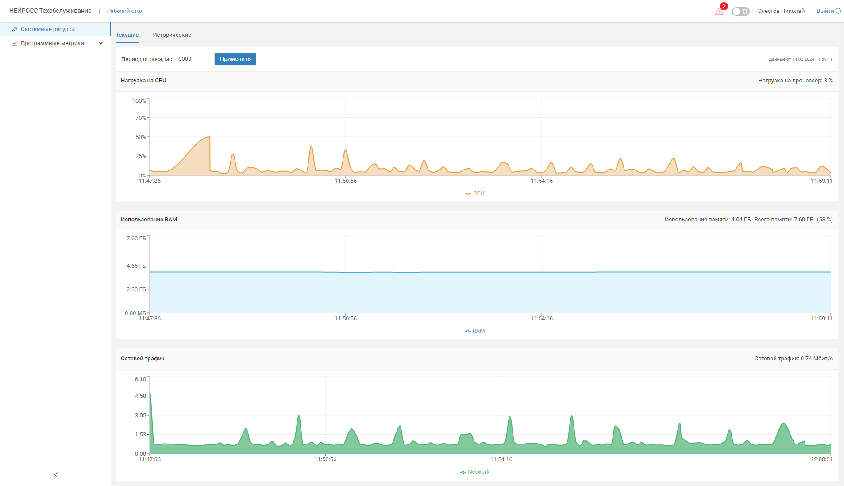This screenshot has height=486, width=844.
Task: Click the Нагрузка на процессор: 3 % value
Action: (795, 81)
